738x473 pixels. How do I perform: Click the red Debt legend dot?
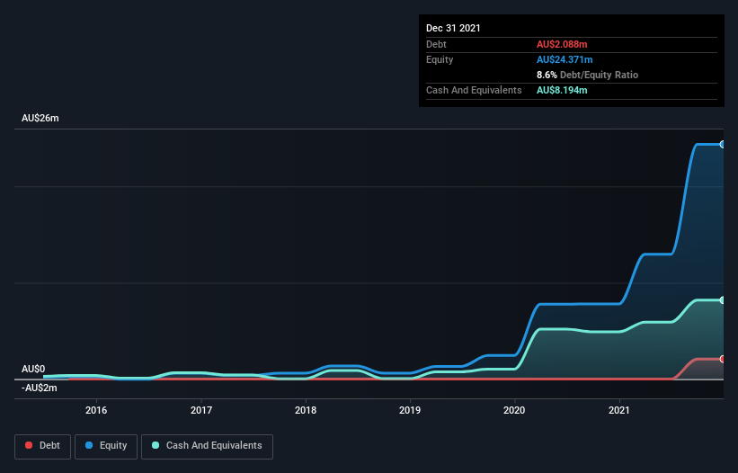point(29,445)
